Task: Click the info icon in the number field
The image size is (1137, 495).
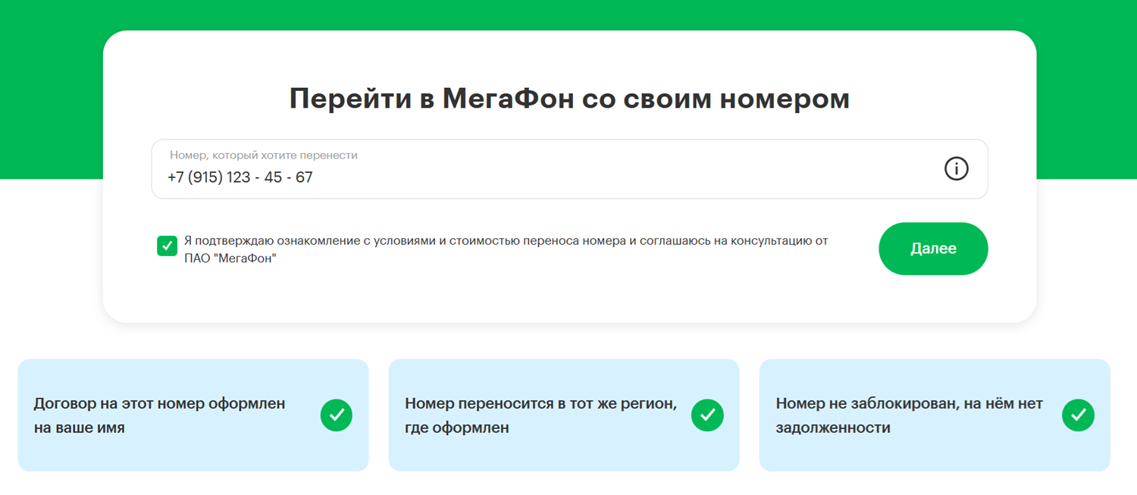Action: click(956, 168)
